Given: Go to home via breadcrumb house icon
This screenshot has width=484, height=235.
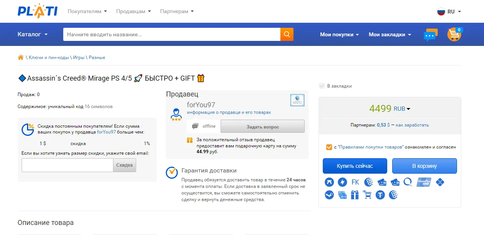Looking at the screenshot, I should [21, 57].
